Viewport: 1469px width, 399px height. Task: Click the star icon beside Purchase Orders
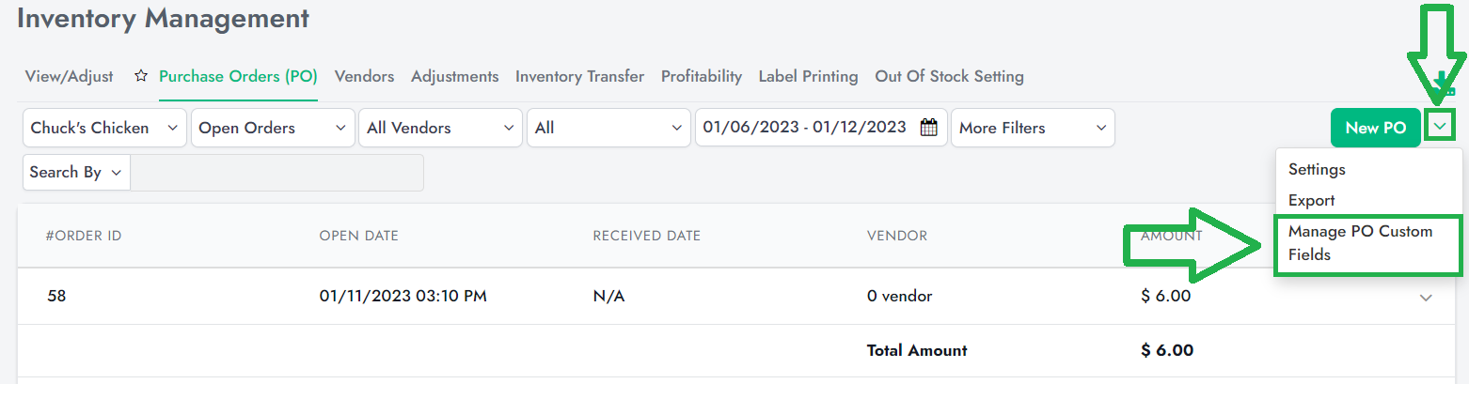pos(142,76)
